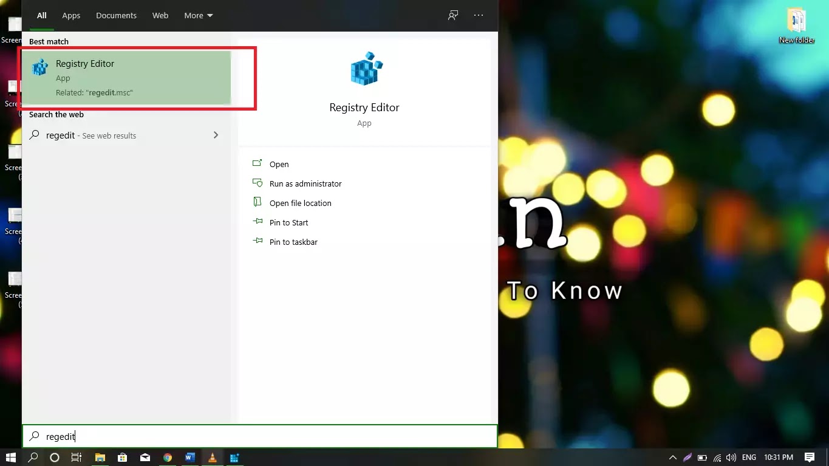Open the 10:31 PM clock flyout
Screen dimensions: 829x466
click(779, 457)
